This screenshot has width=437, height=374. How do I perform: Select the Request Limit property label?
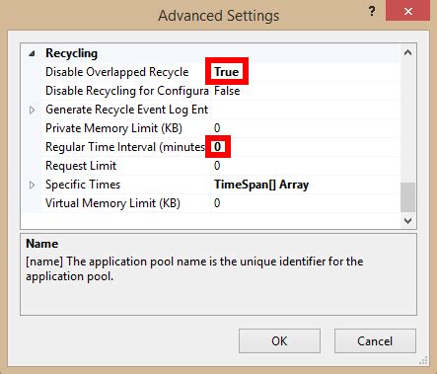pyautogui.click(x=81, y=166)
